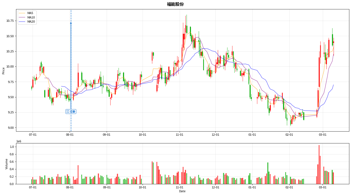The height and width of the screenshot is (195, 351).
Task: Click the 1e6 scale notation above the volume chart
Action: point(19,141)
